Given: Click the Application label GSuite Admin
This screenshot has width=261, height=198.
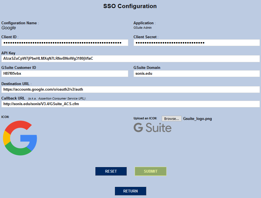Looking at the screenshot, I should [x=142, y=28].
